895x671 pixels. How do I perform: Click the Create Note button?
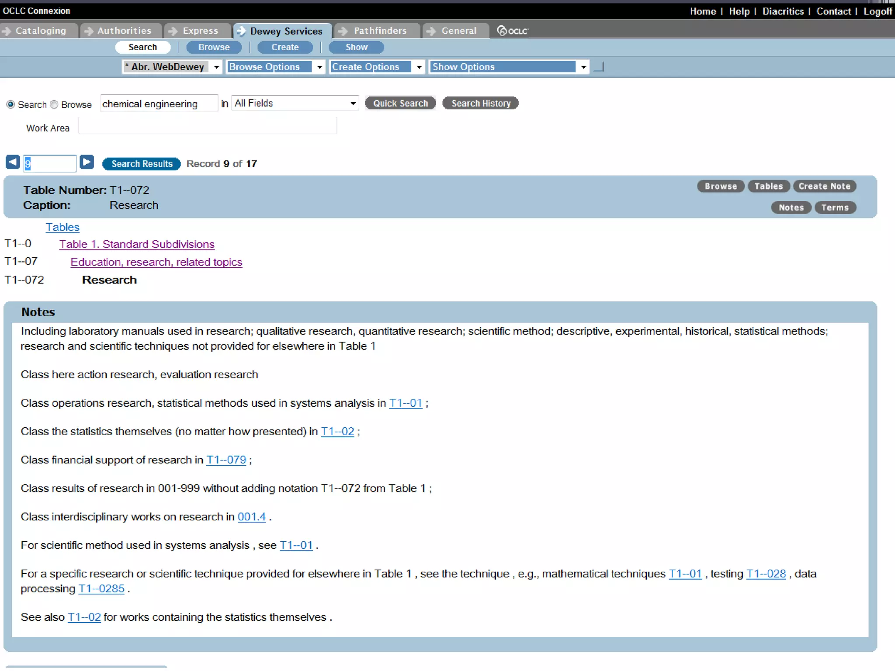tap(824, 187)
